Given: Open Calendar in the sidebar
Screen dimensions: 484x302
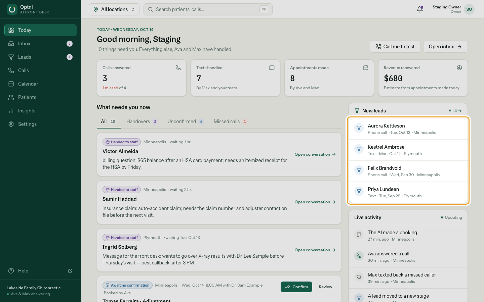Looking at the screenshot, I should pos(40,84).
